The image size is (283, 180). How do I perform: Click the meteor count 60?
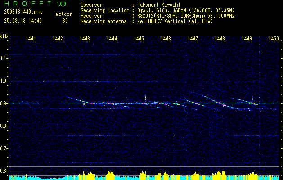point(65,21)
